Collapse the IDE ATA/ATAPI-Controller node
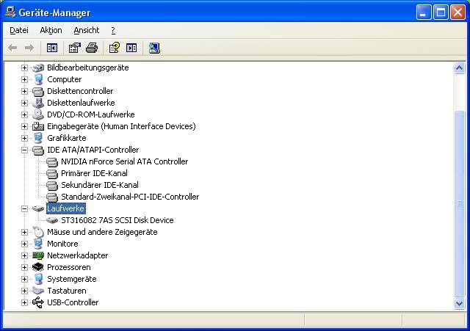 tap(24, 150)
